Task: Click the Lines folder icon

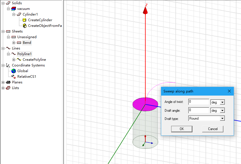Action: point(8,48)
